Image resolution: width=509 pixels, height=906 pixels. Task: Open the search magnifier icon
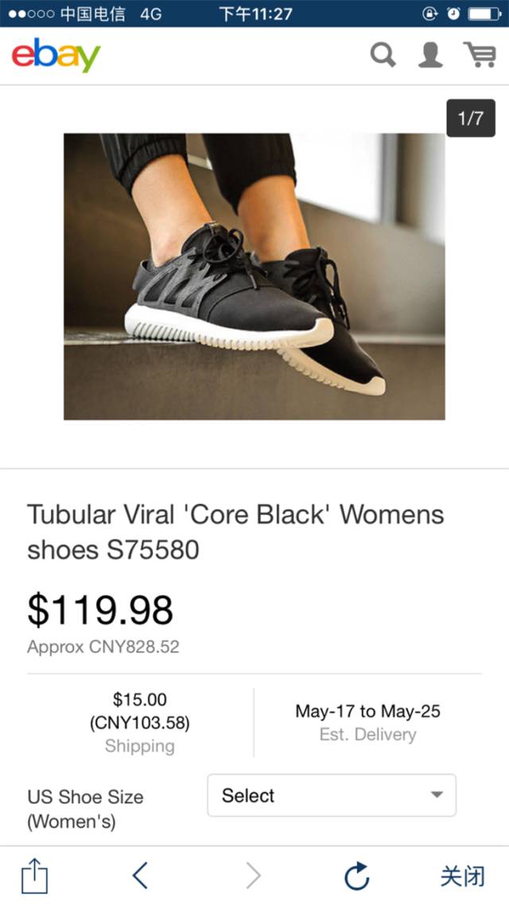tap(383, 56)
